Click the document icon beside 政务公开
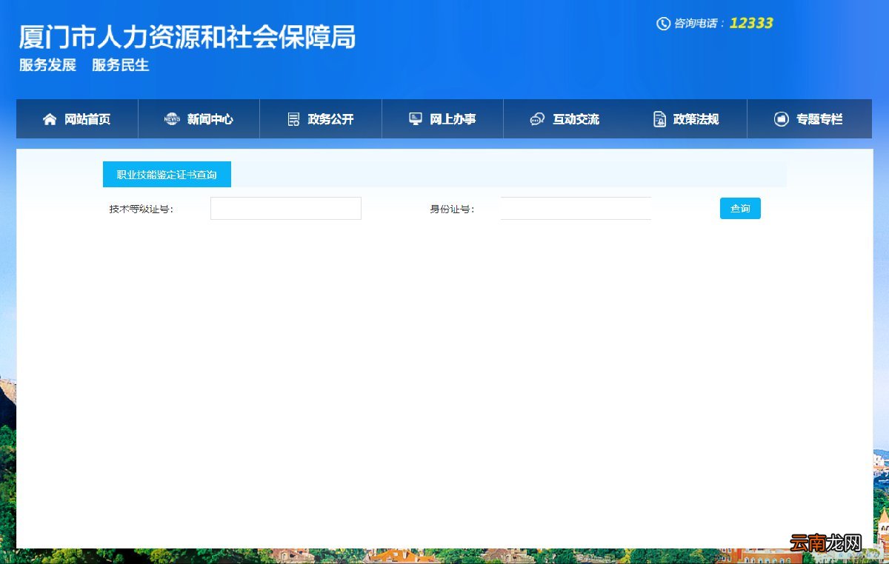This screenshot has height=564, width=889. coord(293,119)
